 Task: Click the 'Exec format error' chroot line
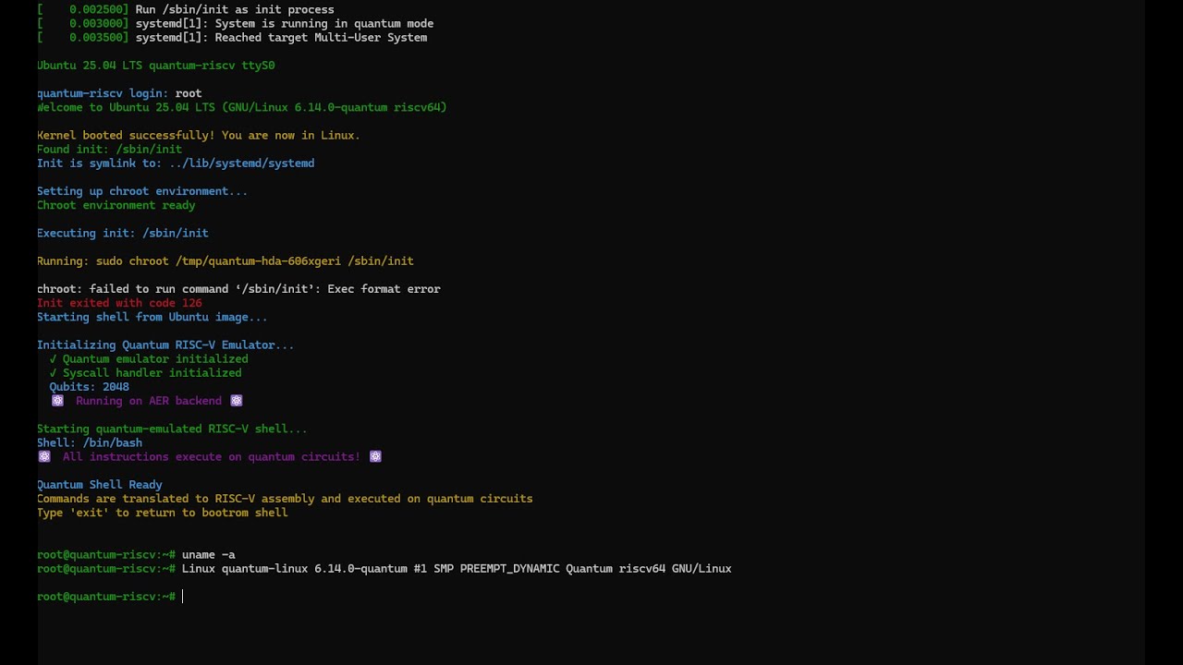[x=238, y=288]
